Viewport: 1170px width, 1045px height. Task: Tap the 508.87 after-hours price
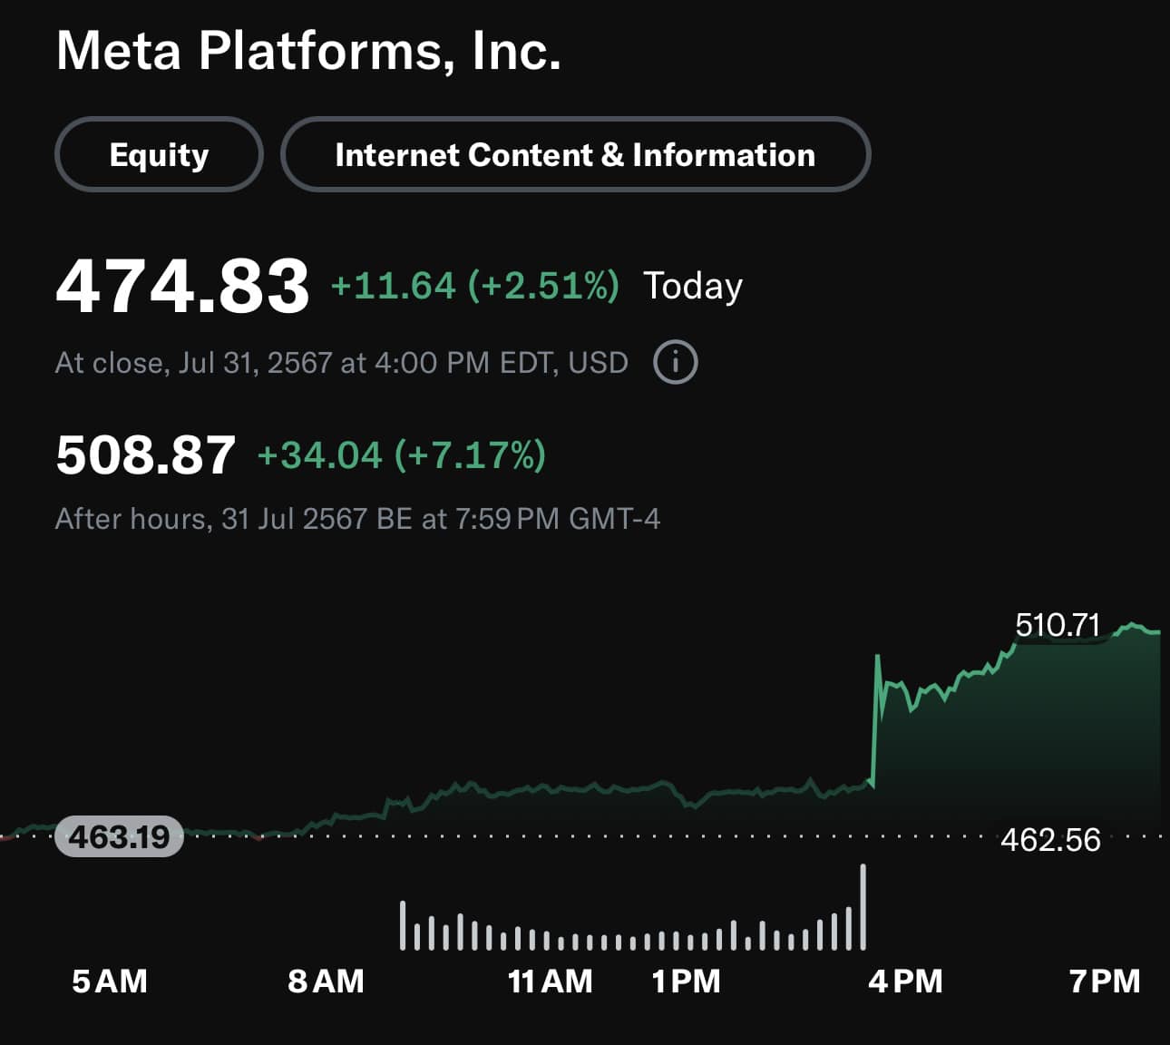point(145,454)
